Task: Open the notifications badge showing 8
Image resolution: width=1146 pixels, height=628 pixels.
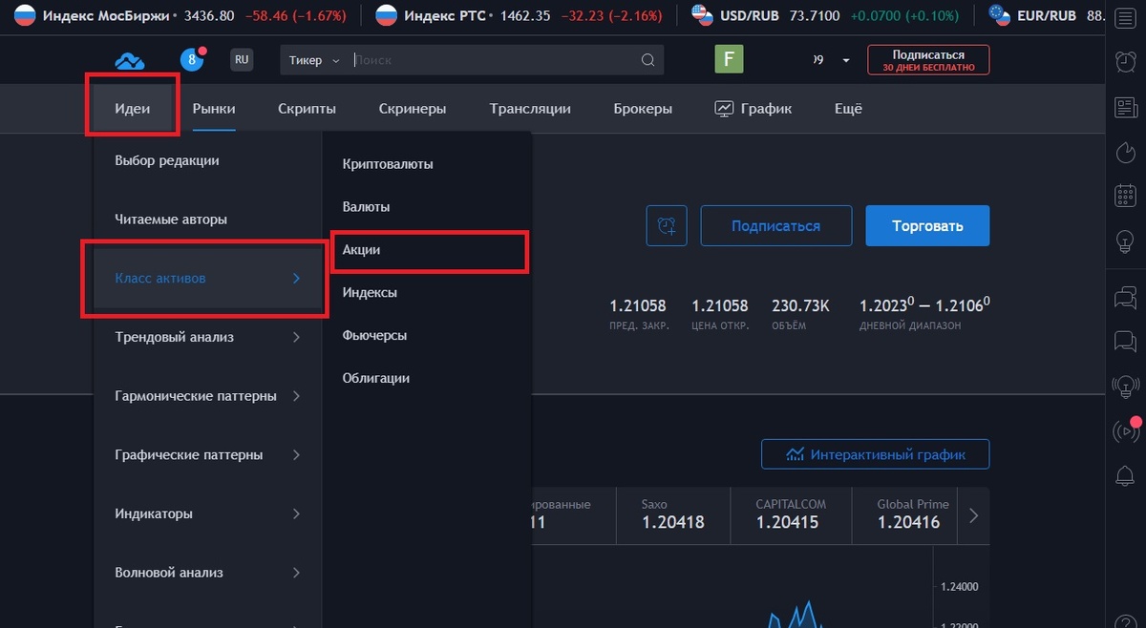Action: pos(193,60)
